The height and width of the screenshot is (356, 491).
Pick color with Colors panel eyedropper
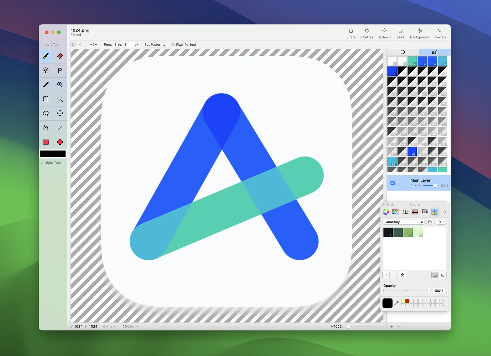pos(397,303)
